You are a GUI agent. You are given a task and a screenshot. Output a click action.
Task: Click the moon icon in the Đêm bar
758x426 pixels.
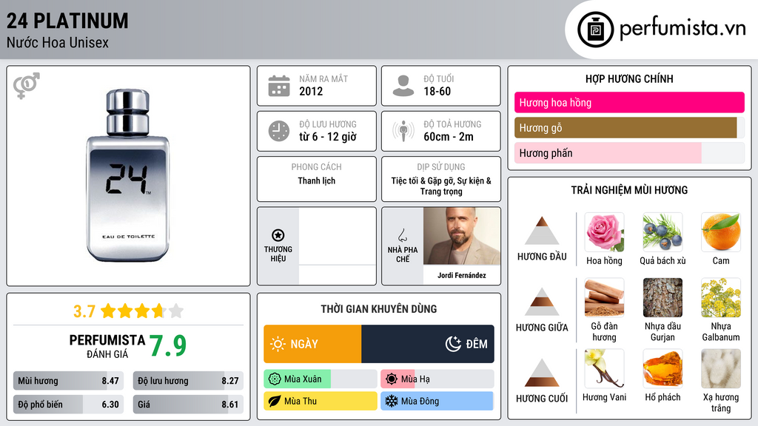tap(453, 344)
